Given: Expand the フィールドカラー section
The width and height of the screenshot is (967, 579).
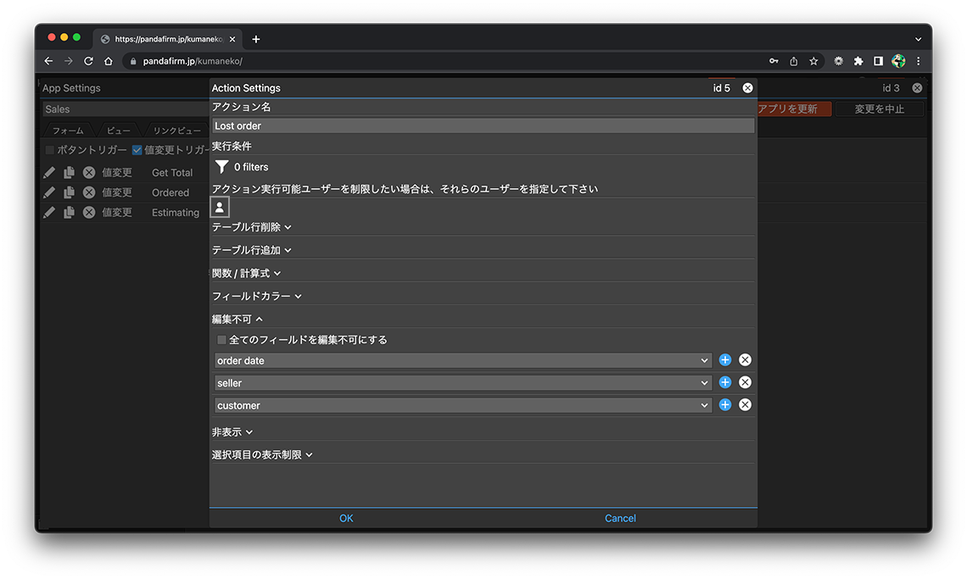Looking at the screenshot, I should [x=256, y=297].
